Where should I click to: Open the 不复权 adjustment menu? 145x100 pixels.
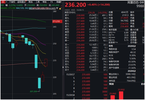click(x=12, y=2)
